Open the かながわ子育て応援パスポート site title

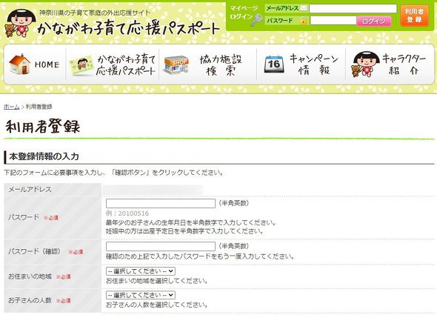coord(128,28)
